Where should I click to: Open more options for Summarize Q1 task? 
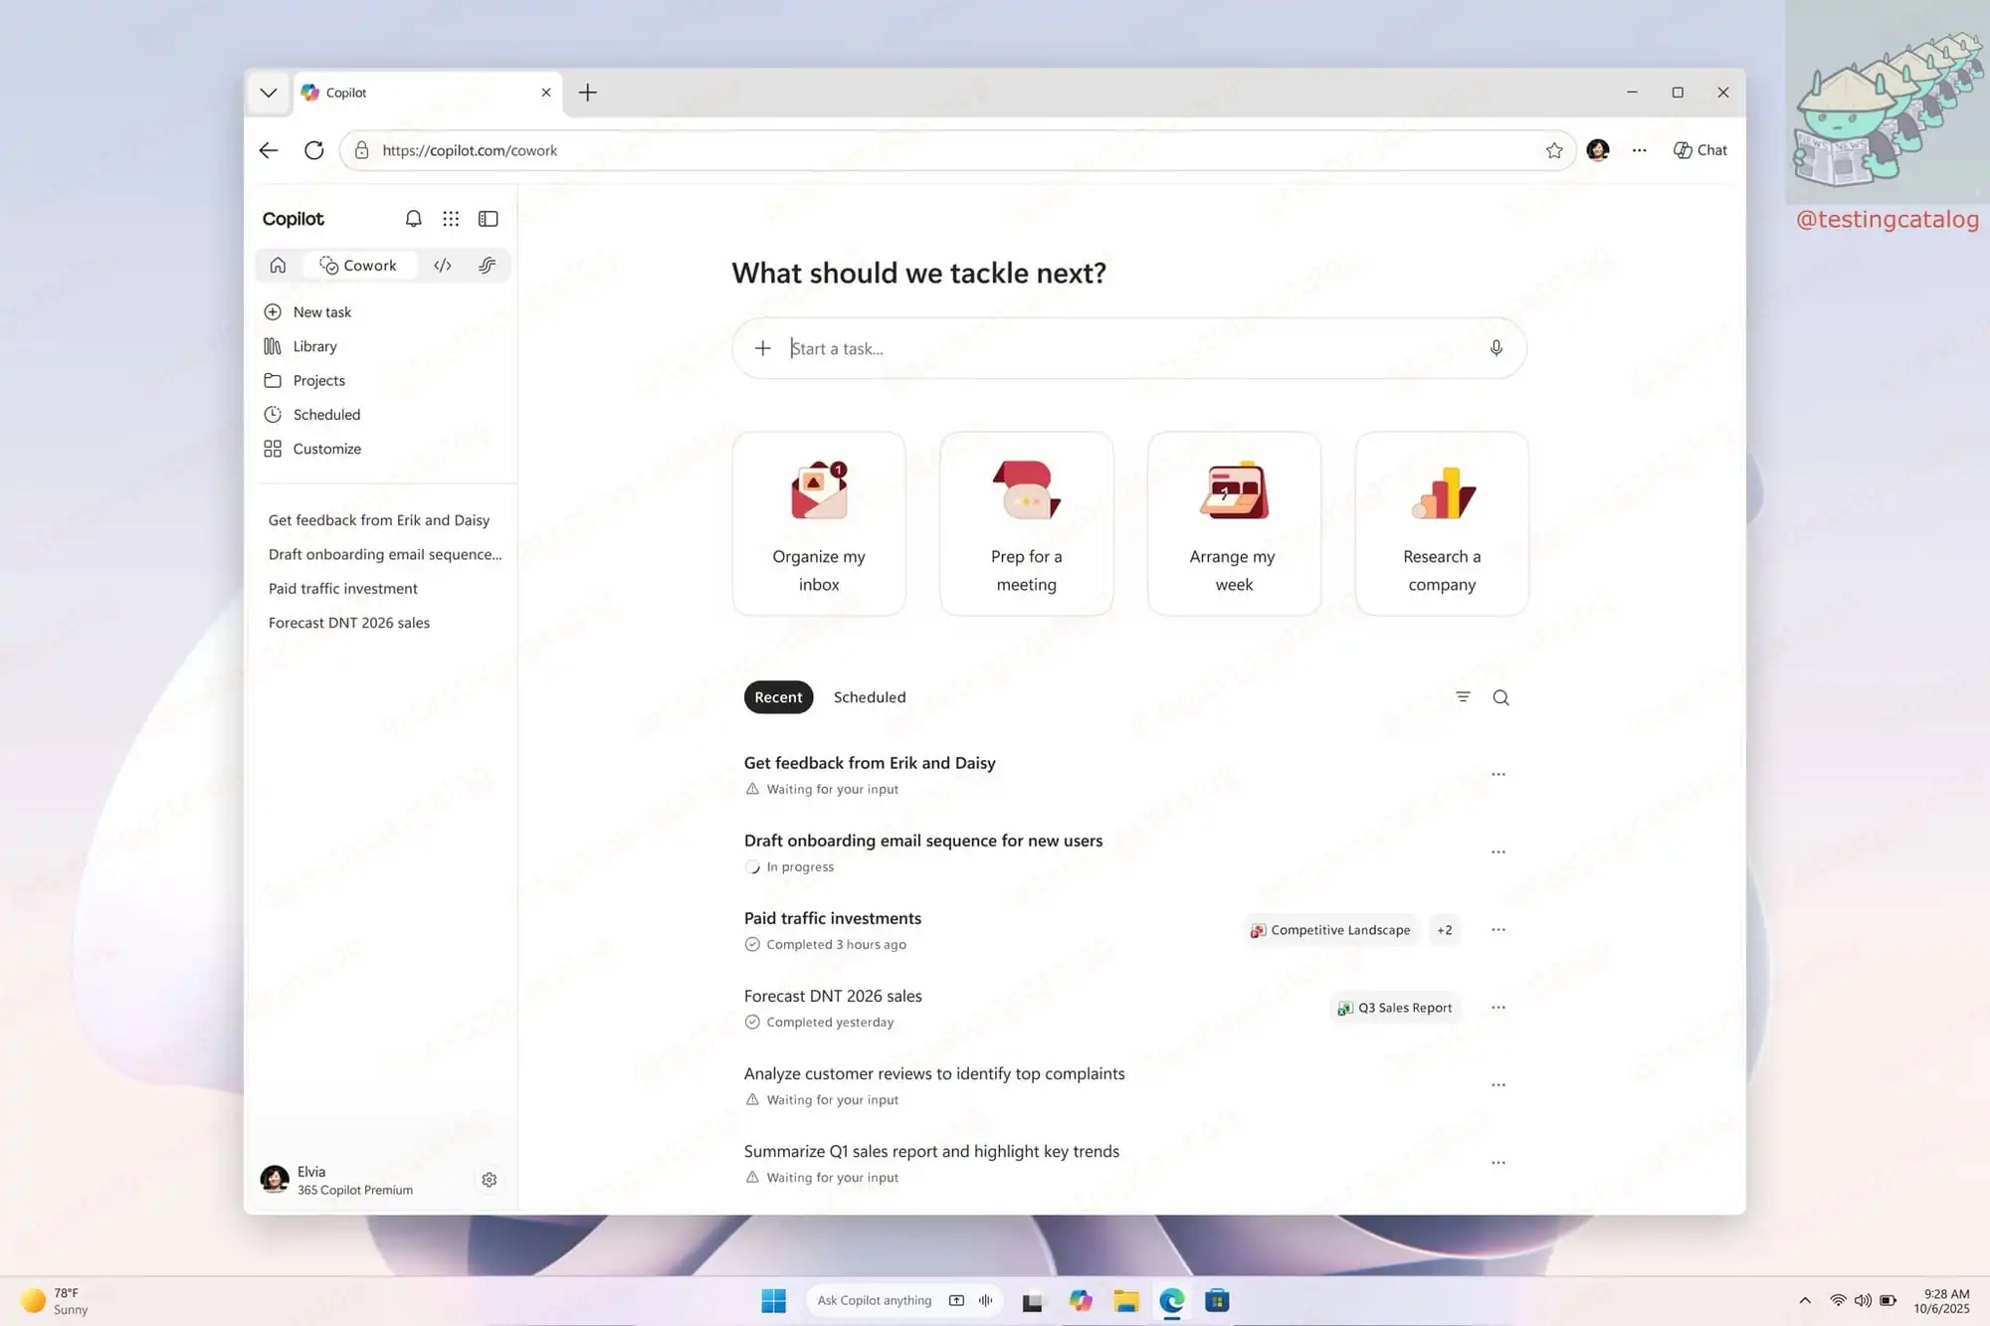1498,1162
